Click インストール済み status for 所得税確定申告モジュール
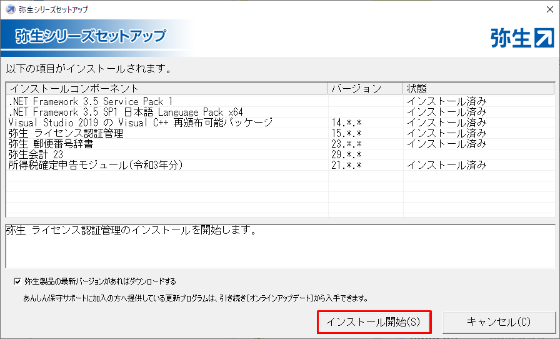 coord(446,165)
